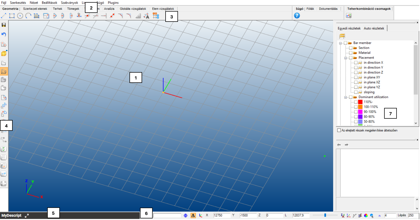The image size is (420, 220).
Task: Check the 110%- utilization checkbox
Action: tap(356, 102)
